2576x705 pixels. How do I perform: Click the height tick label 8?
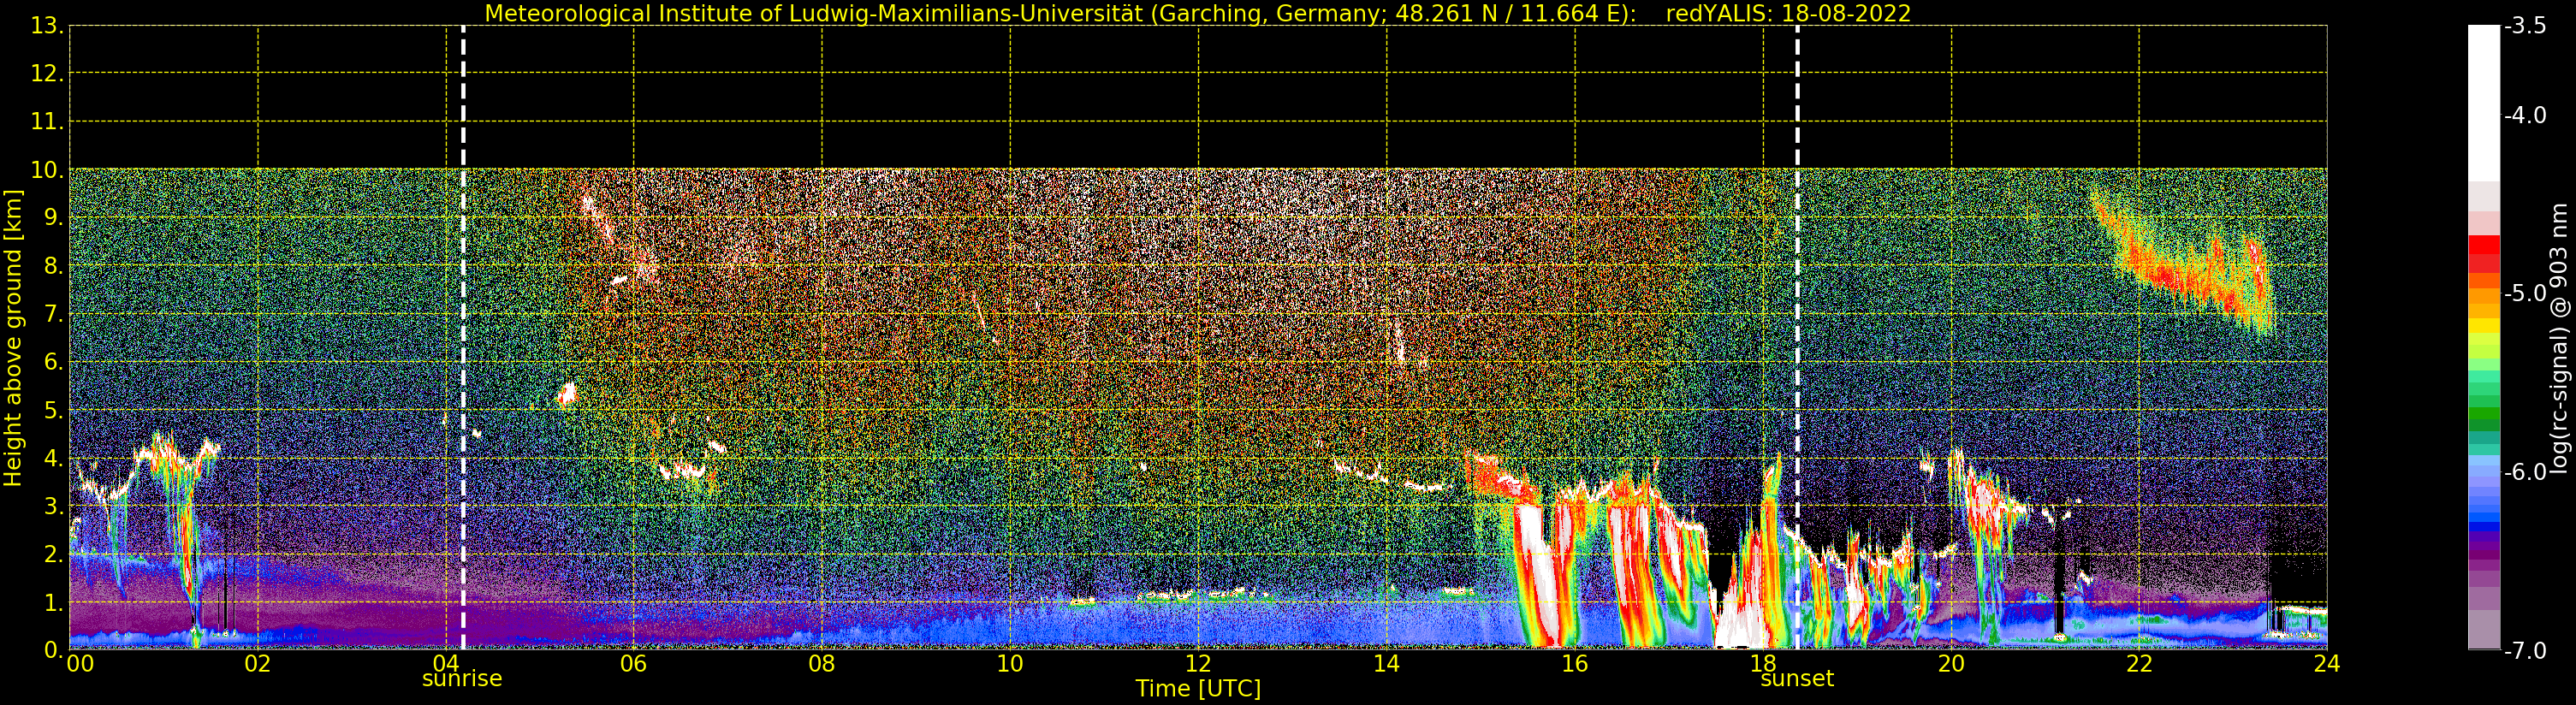53,266
